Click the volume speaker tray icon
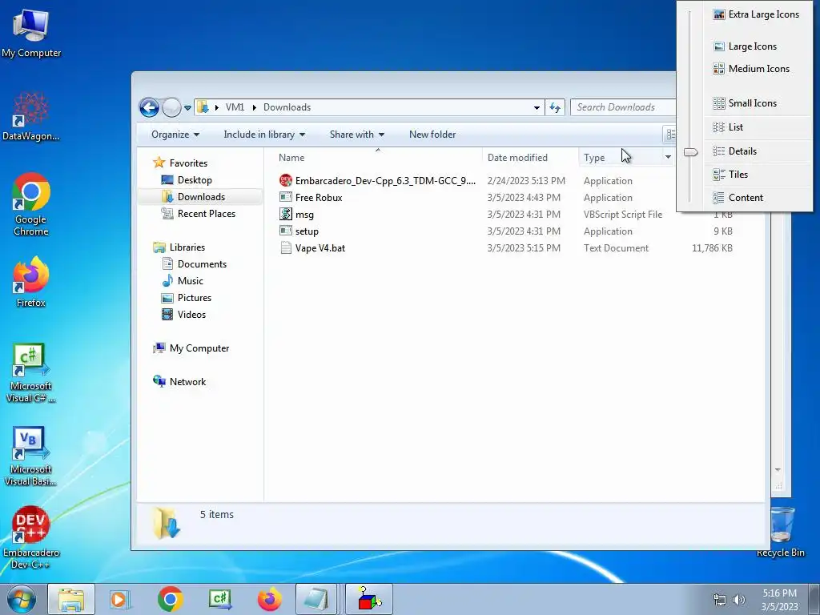Image resolution: width=820 pixels, height=615 pixels. 739,600
